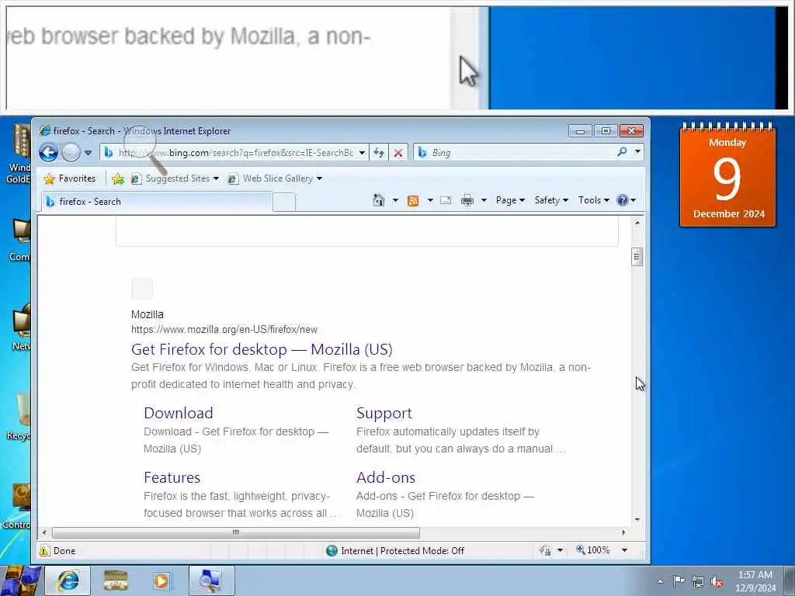Open the Safety menu
Screen dimensions: 795x596
tap(551, 200)
